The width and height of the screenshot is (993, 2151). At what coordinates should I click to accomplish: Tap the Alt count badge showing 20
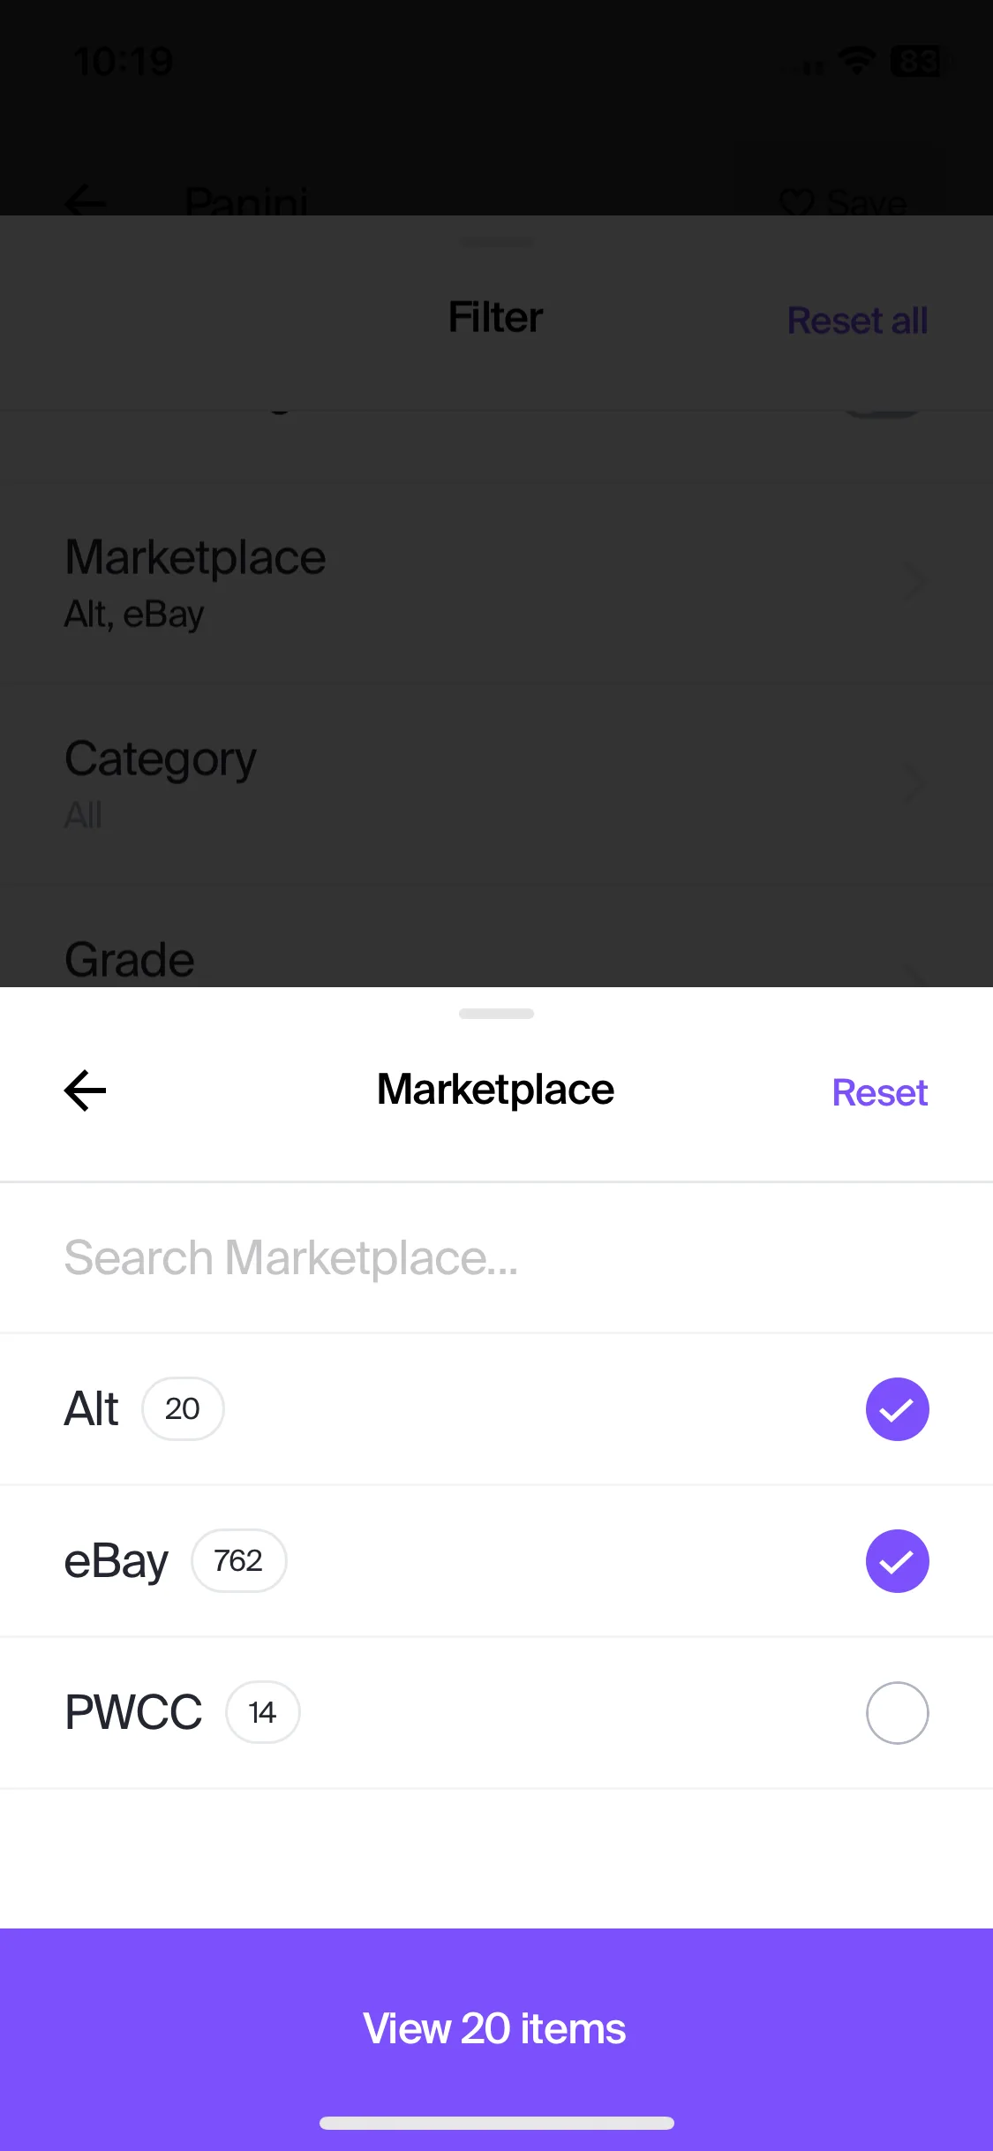tap(183, 1408)
